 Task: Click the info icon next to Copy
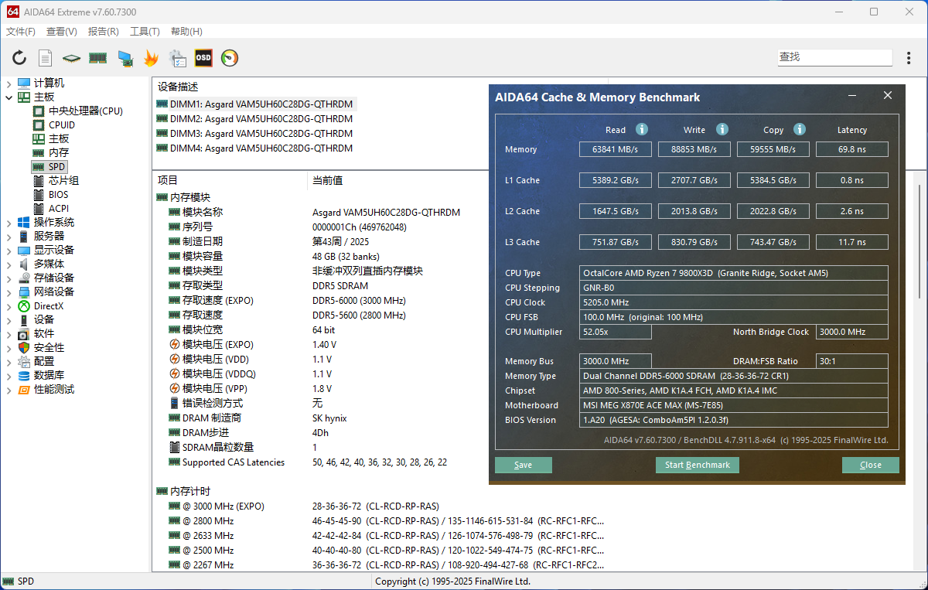(800, 129)
